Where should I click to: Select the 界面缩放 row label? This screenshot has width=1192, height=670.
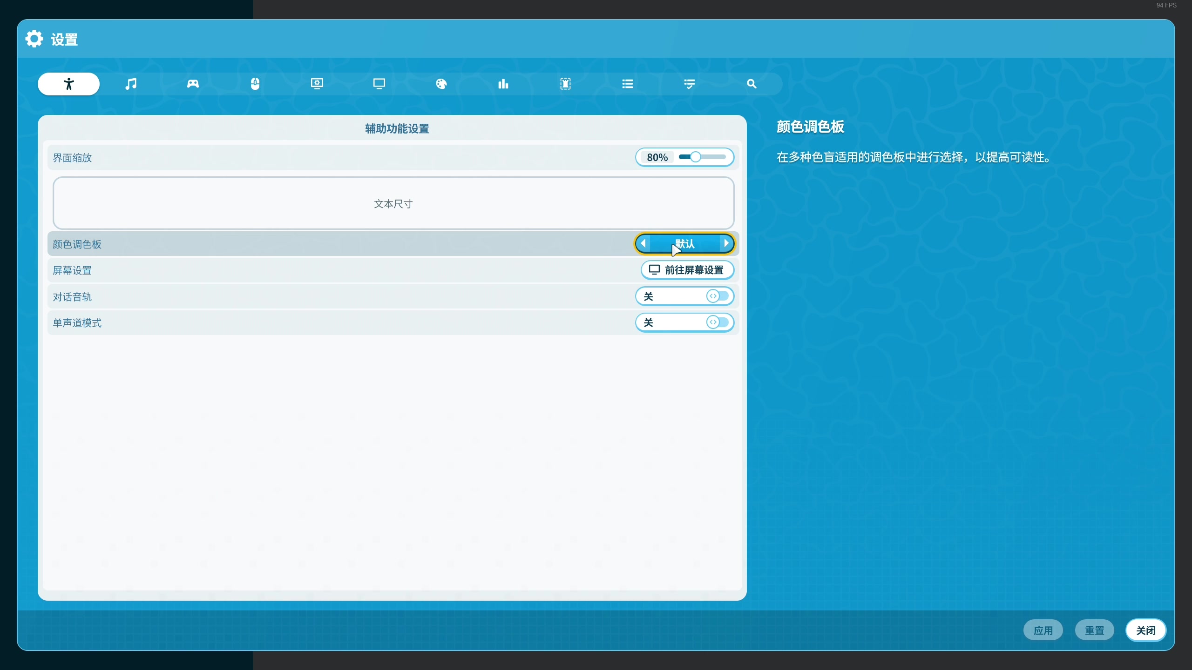[x=72, y=158]
